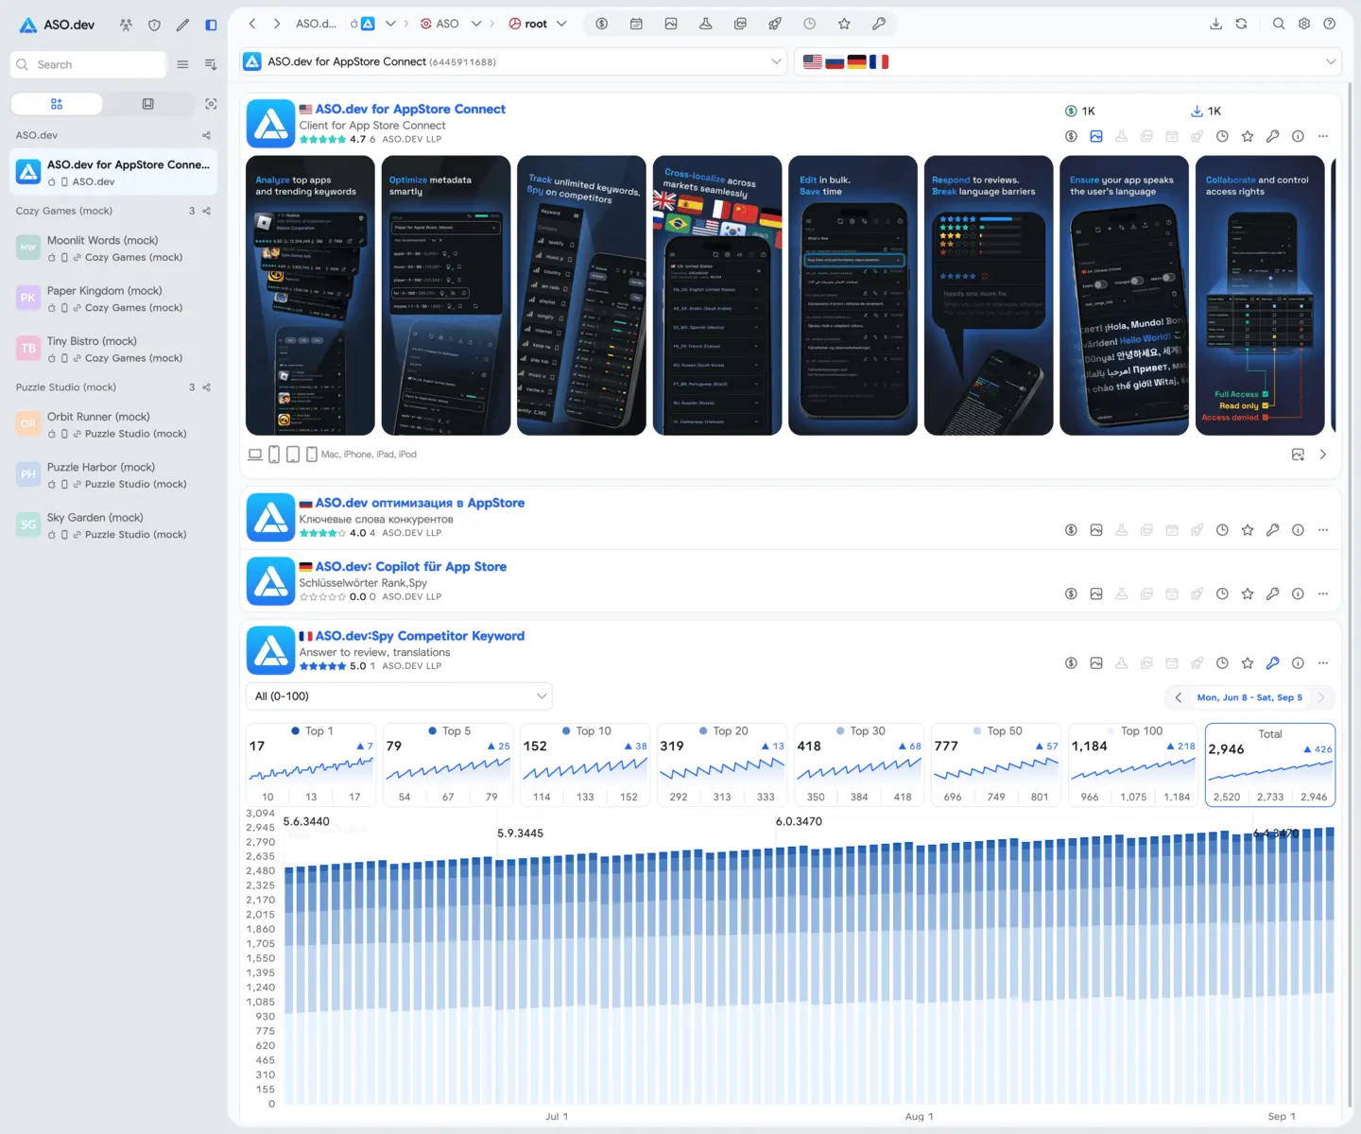The image size is (1361, 1134).
Task: Open the star ratings icon in top toolbar
Action: coord(844,24)
